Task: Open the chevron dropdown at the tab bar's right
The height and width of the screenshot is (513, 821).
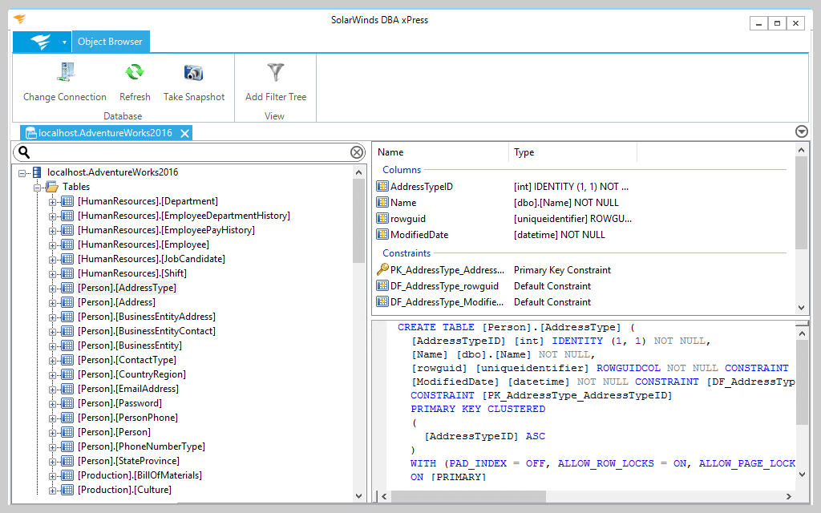Action: pos(801,131)
